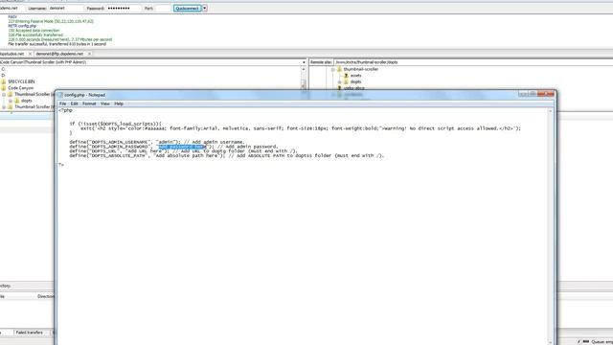Select the remote assets folder icon
613x345 pixels.
pos(346,76)
